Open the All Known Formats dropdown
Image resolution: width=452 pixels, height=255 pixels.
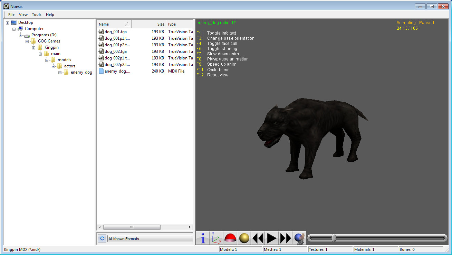(x=150, y=239)
